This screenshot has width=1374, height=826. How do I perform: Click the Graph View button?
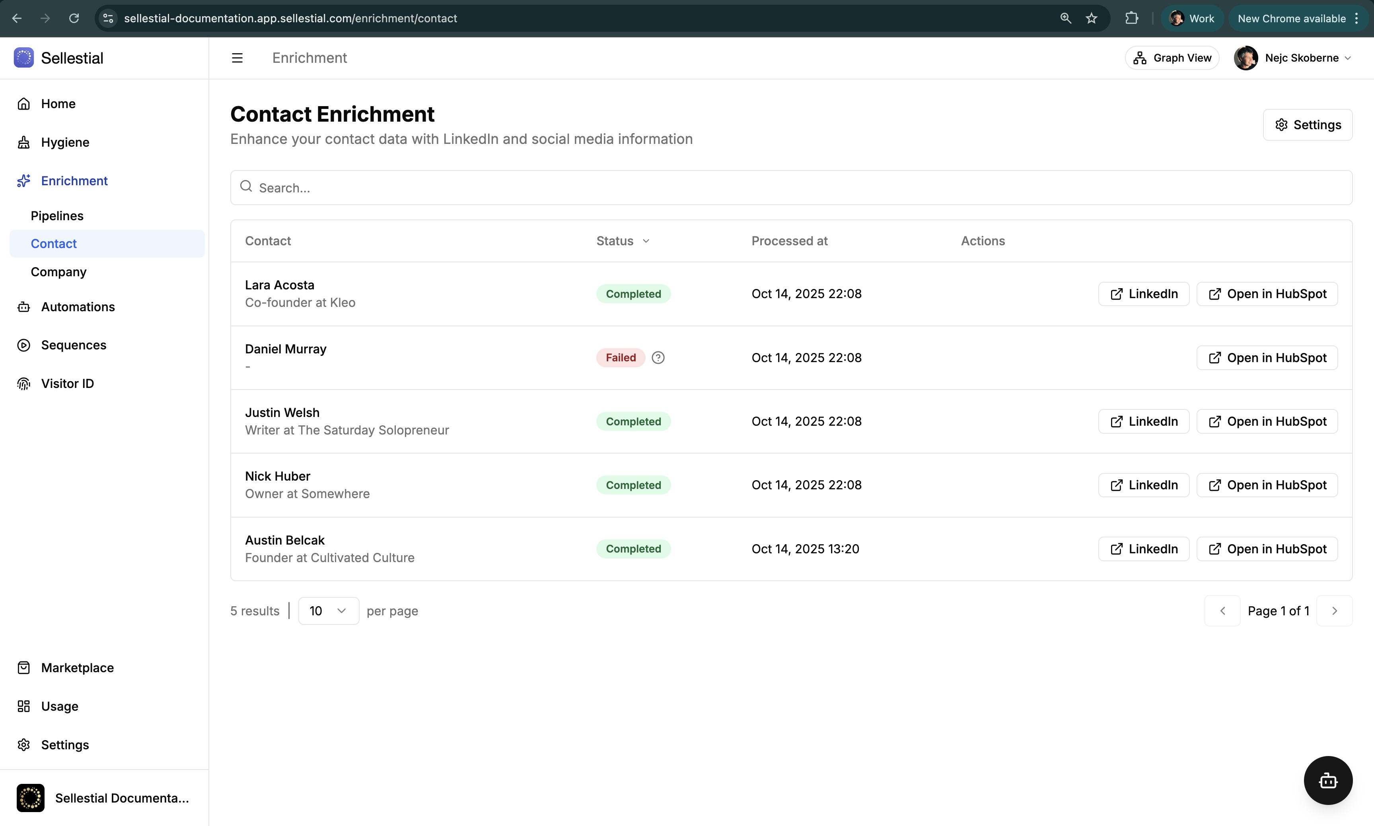[x=1172, y=58]
